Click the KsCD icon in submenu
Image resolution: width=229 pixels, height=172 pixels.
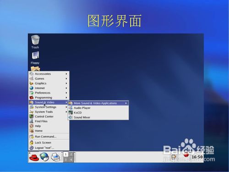pyautogui.click(x=71, y=113)
